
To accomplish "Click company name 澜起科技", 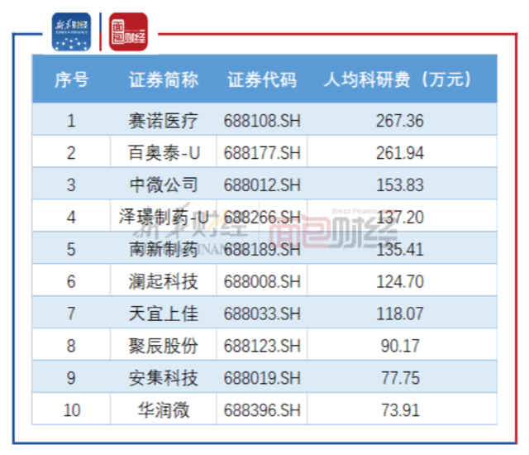I will point(164,281).
